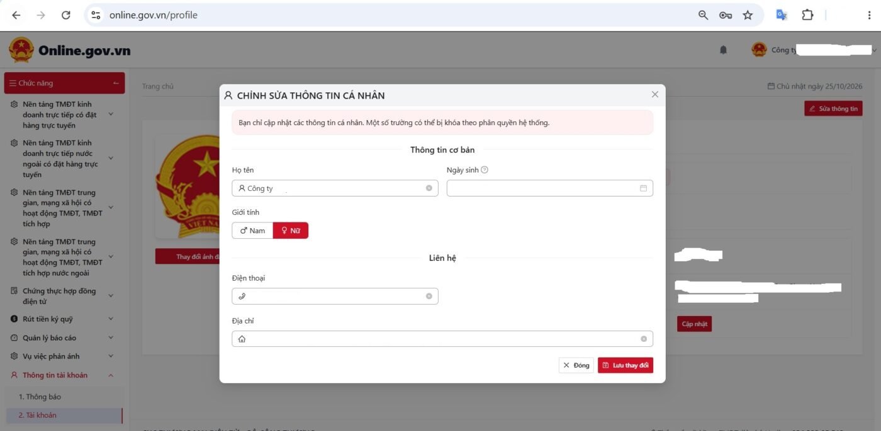881x431 pixels.
Task: Focus the Họ tên input field
Action: [x=335, y=188]
